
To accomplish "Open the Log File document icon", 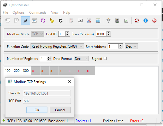I will tap(71, 21).
